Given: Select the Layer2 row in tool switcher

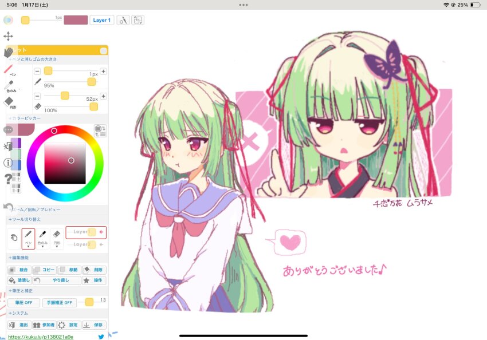Looking at the screenshot, I should tap(86, 244).
